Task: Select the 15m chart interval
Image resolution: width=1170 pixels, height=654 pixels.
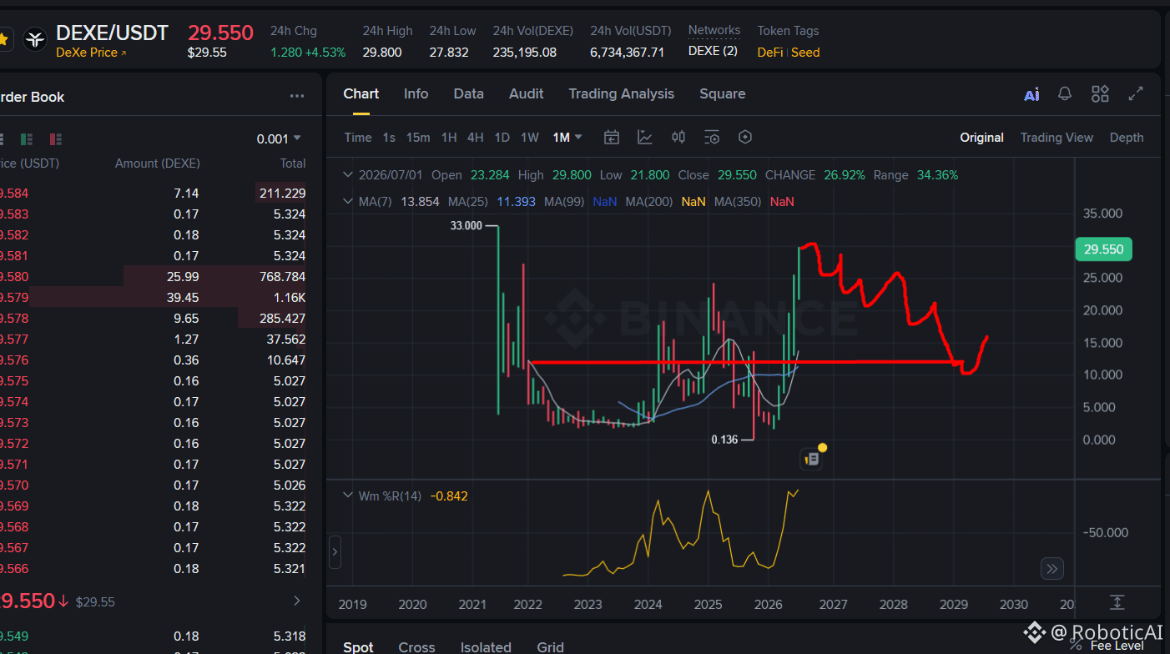Action: pyautogui.click(x=418, y=138)
